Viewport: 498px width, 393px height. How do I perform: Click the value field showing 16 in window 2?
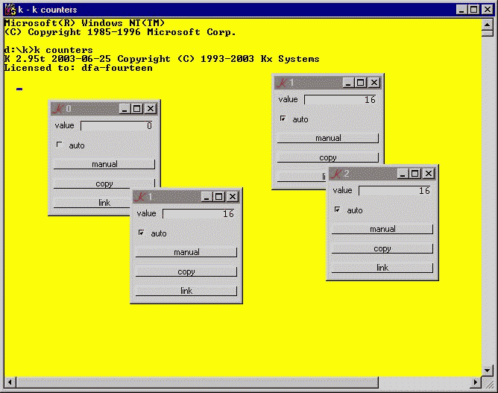click(x=395, y=191)
